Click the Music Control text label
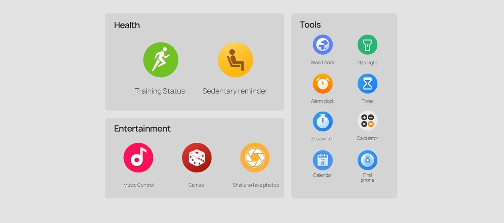The image size is (504, 223). 138,185
